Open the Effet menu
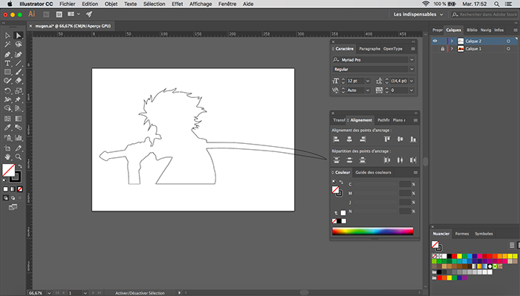The width and height of the screenshot is (520, 296). point(177,4)
